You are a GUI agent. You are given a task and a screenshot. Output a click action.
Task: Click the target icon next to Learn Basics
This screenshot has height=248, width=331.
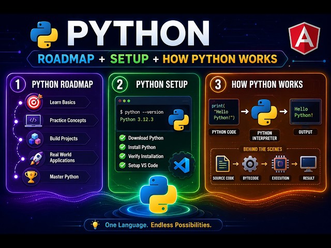34,102
